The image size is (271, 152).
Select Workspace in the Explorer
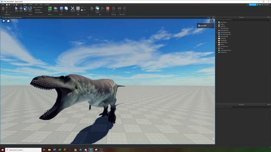[223, 22]
